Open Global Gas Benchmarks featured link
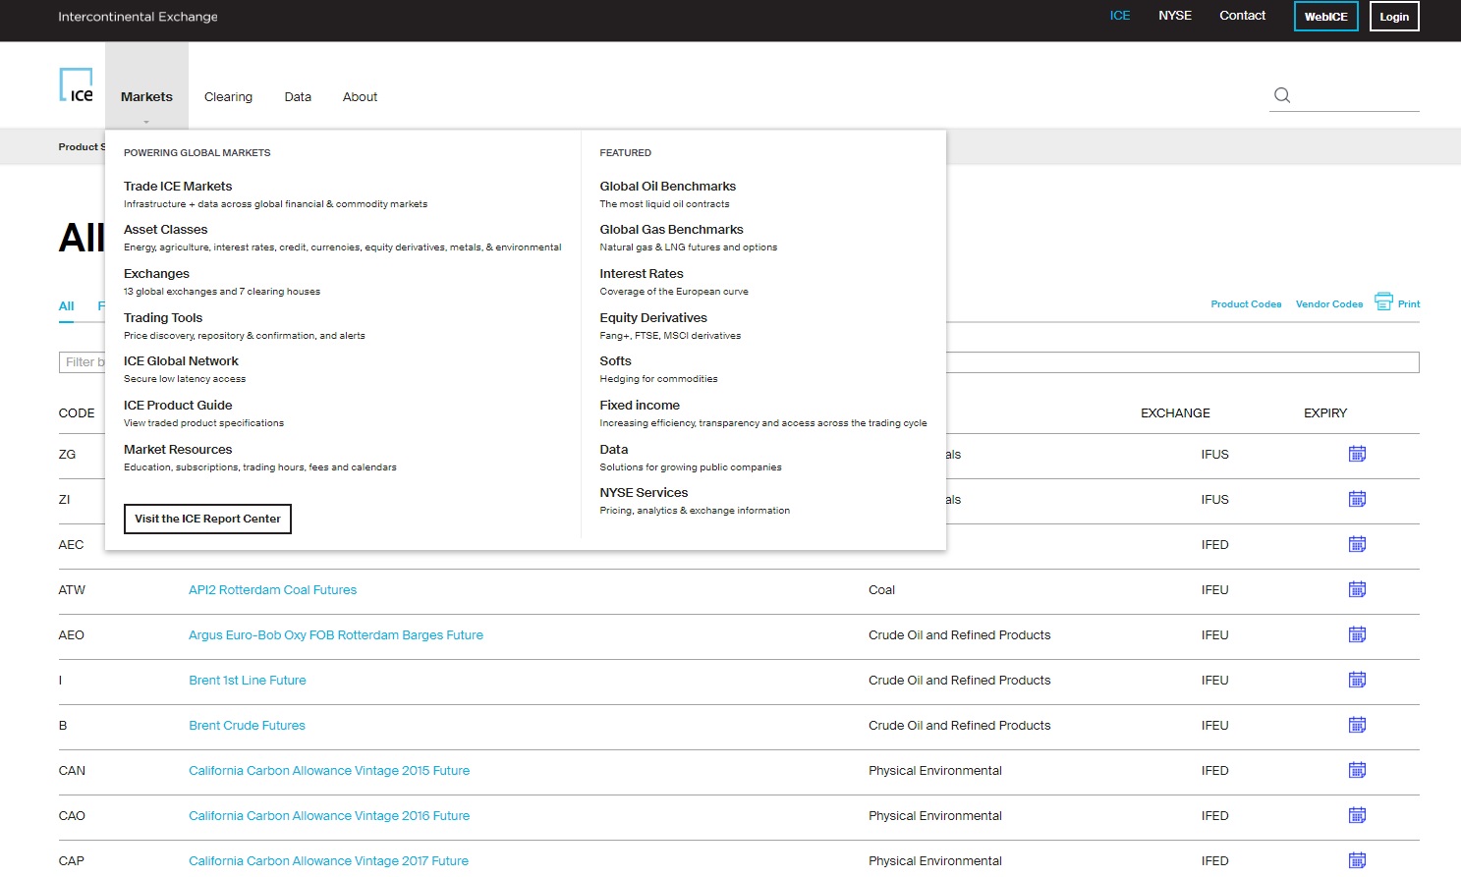The width and height of the screenshot is (1461, 877). point(671,229)
